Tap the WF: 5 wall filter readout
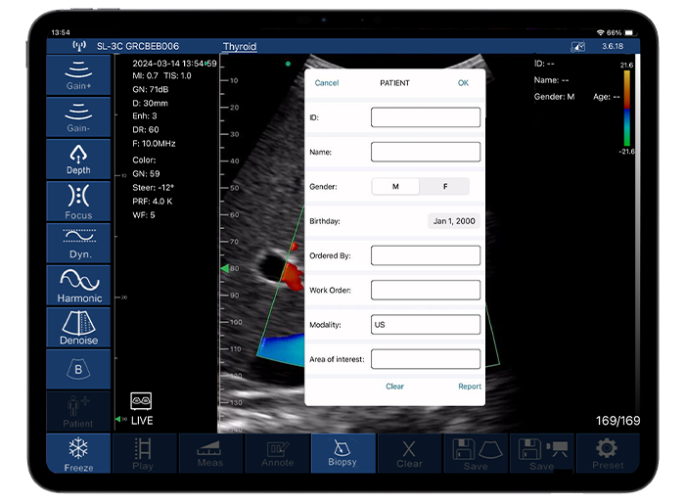This screenshot has height=503, width=685. click(x=143, y=214)
